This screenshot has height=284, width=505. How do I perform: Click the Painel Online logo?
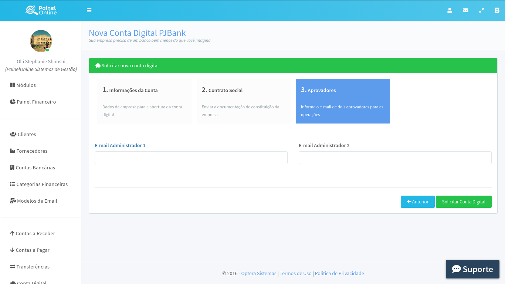click(41, 10)
